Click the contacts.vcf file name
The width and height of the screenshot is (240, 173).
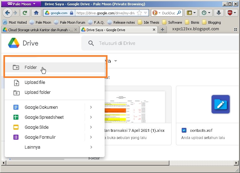pos(201,130)
